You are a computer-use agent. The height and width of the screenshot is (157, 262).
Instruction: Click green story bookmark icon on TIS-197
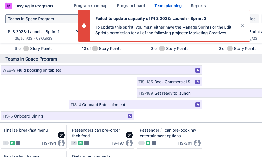pos(81,143)
